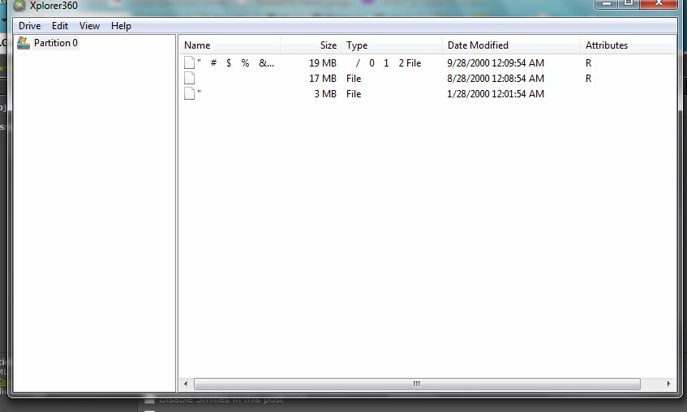The width and height of the screenshot is (687, 412).
Task: Open the Help menu
Action: pos(121,26)
